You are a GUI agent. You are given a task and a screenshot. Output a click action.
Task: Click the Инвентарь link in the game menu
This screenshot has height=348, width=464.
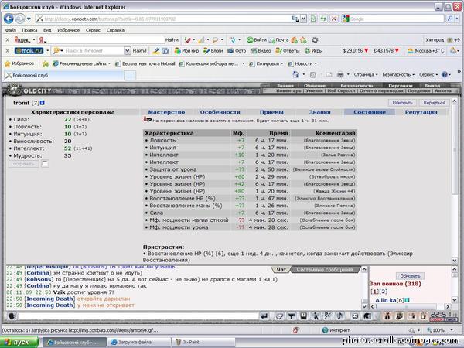click(288, 90)
